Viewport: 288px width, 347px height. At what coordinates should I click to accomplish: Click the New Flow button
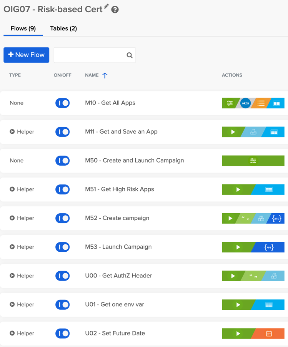click(27, 55)
